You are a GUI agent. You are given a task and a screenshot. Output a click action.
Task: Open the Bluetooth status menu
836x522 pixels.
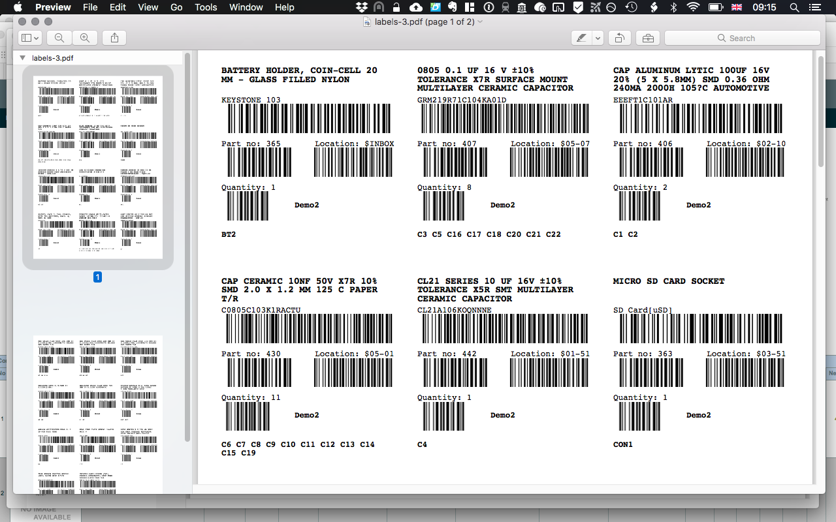(674, 7)
